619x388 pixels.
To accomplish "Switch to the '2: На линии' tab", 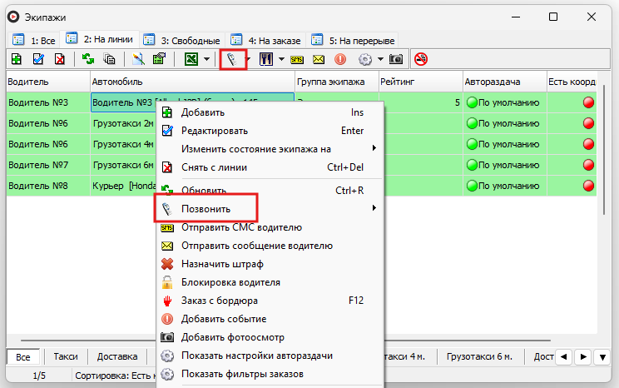I will pos(100,39).
